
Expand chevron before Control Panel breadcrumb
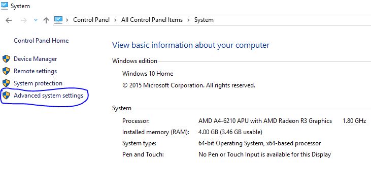point(67,20)
